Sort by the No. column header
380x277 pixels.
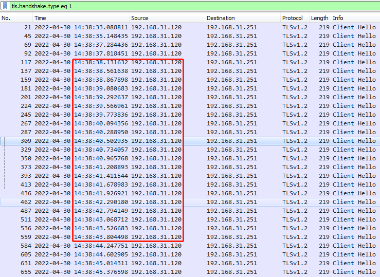pos(16,18)
